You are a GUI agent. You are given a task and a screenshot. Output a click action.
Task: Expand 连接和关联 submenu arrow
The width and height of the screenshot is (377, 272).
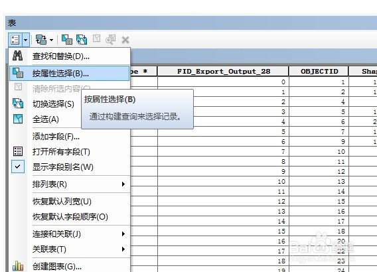(123, 234)
